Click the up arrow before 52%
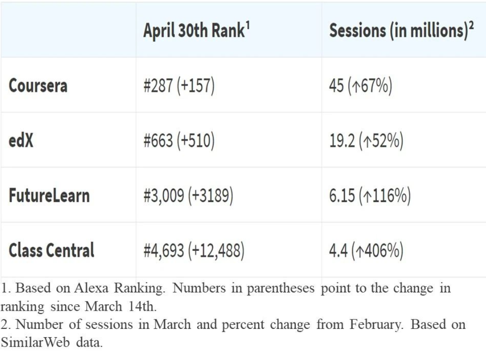The height and width of the screenshot is (354, 486). [366, 141]
